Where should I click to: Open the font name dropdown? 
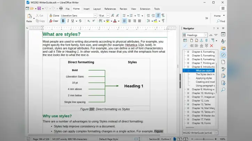pyautogui.click(x=95, y=16)
